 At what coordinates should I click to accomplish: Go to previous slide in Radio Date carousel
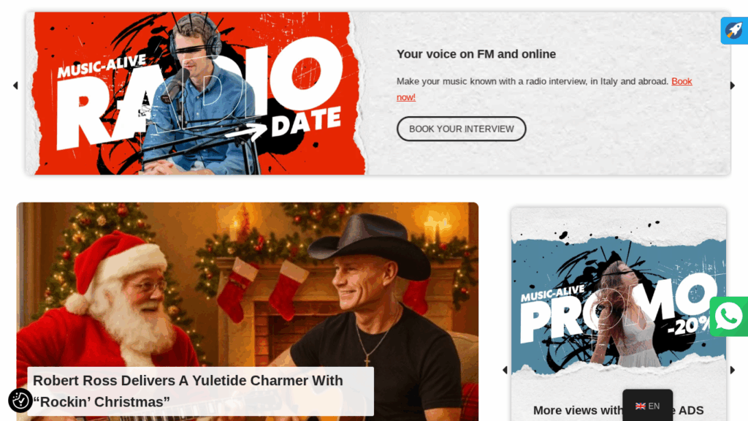click(15, 86)
